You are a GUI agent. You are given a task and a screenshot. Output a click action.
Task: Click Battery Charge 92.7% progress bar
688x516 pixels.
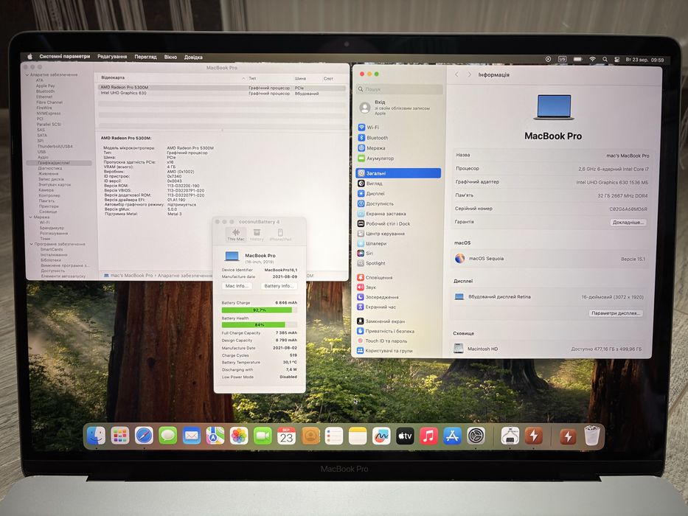click(x=260, y=310)
